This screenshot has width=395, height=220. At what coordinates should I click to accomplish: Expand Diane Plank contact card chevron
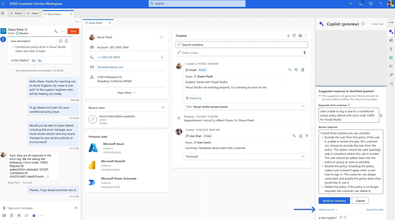point(161,37)
